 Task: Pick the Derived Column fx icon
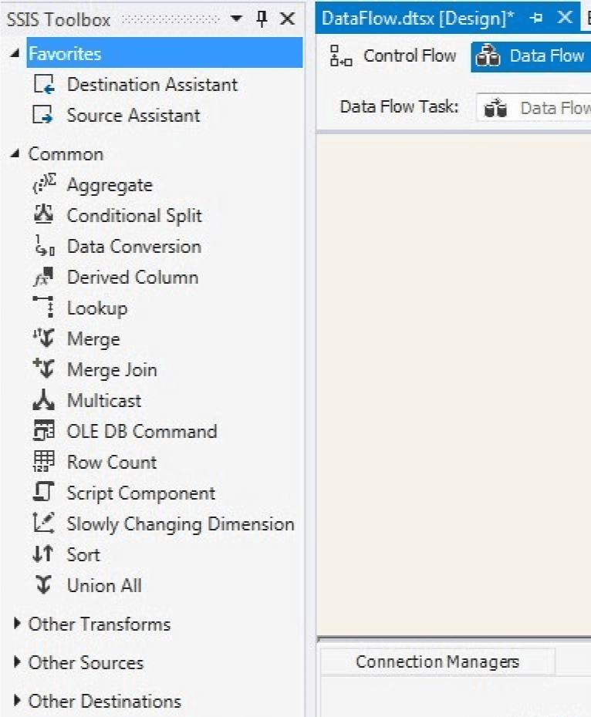click(x=42, y=278)
